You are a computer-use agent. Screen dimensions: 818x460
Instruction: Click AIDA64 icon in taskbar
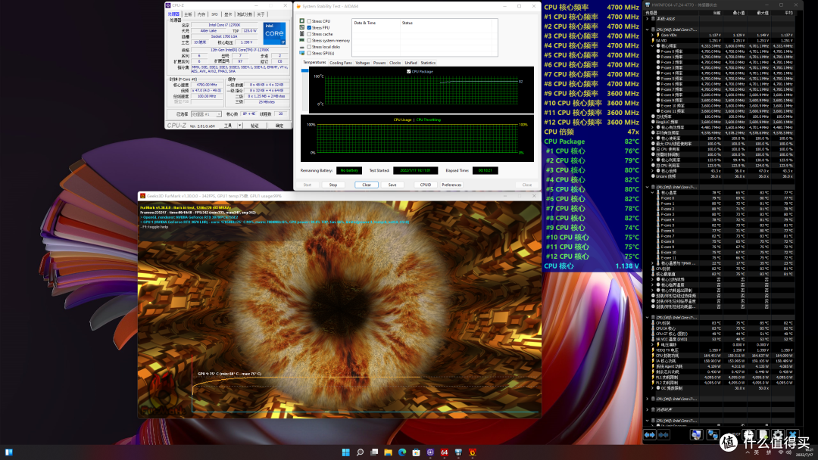[x=445, y=452]
